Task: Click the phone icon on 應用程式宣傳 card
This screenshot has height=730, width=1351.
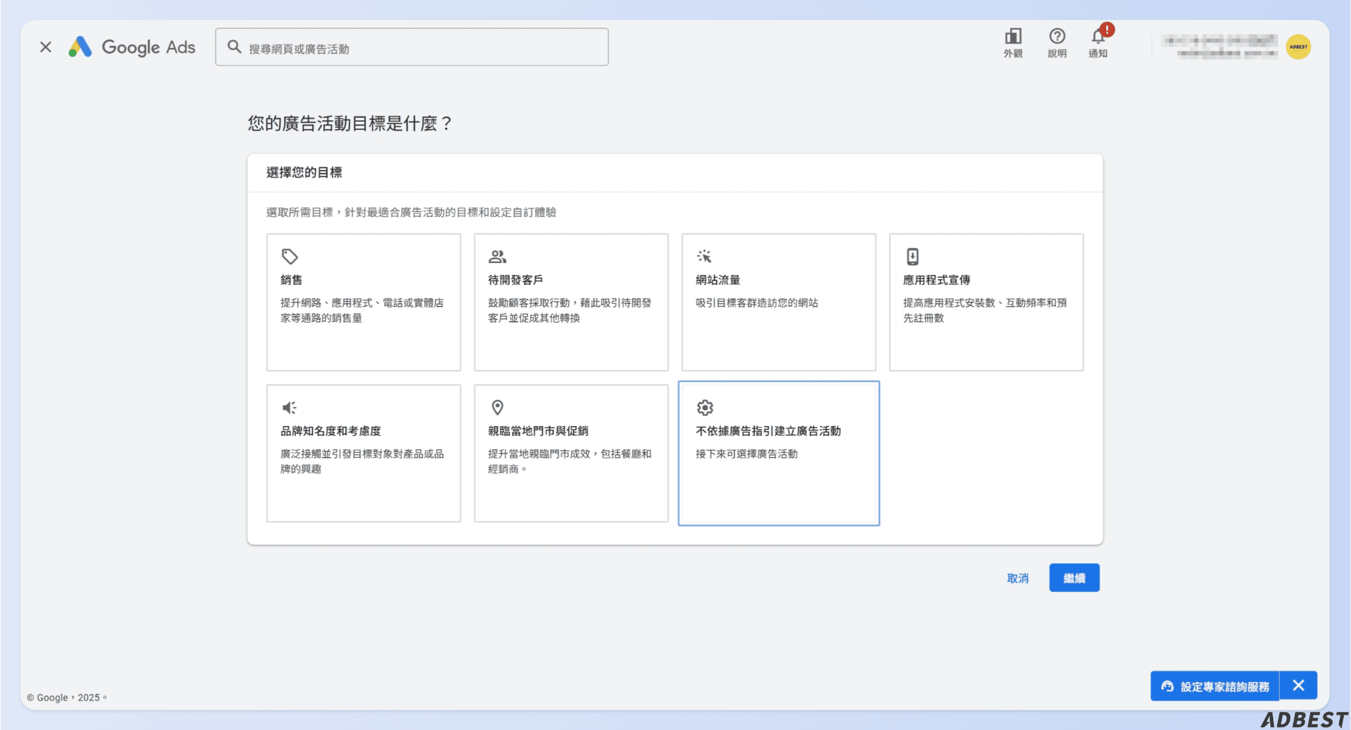Action: tap(912, 257)
